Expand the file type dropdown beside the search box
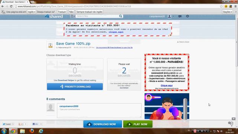 coord(73,16)
